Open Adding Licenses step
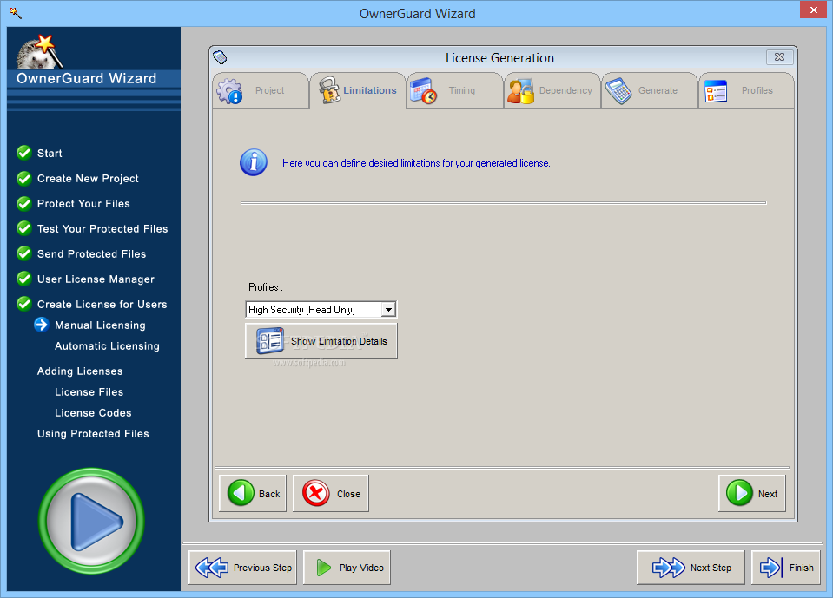The image size is (833, 598). (x=80, y=371)
